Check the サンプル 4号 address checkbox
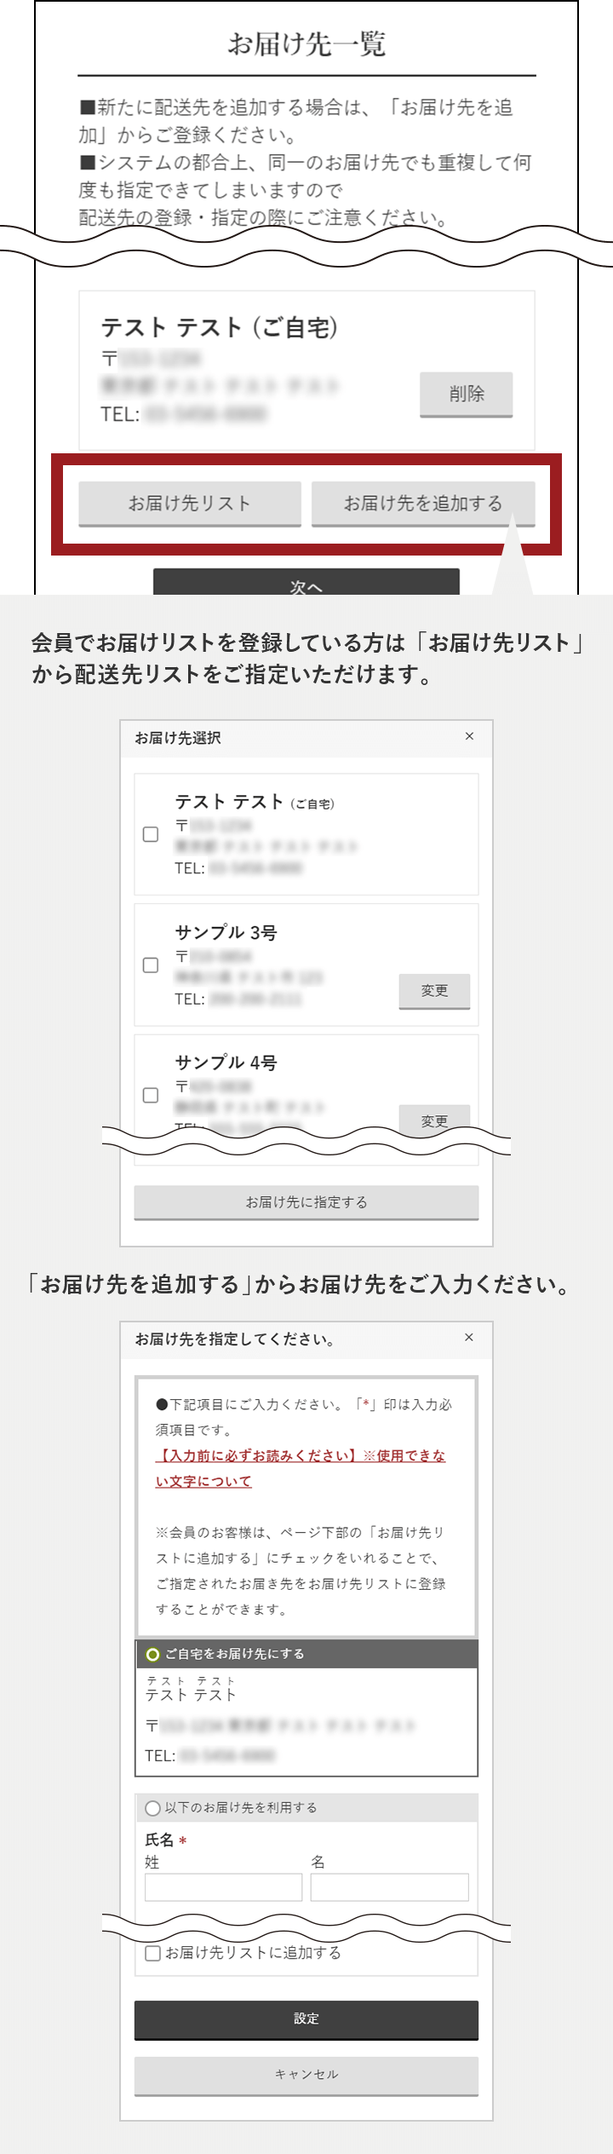The image size is (613, 2154). click(151, 1095)
